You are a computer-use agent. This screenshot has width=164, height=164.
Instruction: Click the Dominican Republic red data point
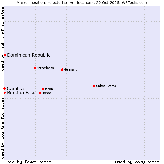click(5, 55)
